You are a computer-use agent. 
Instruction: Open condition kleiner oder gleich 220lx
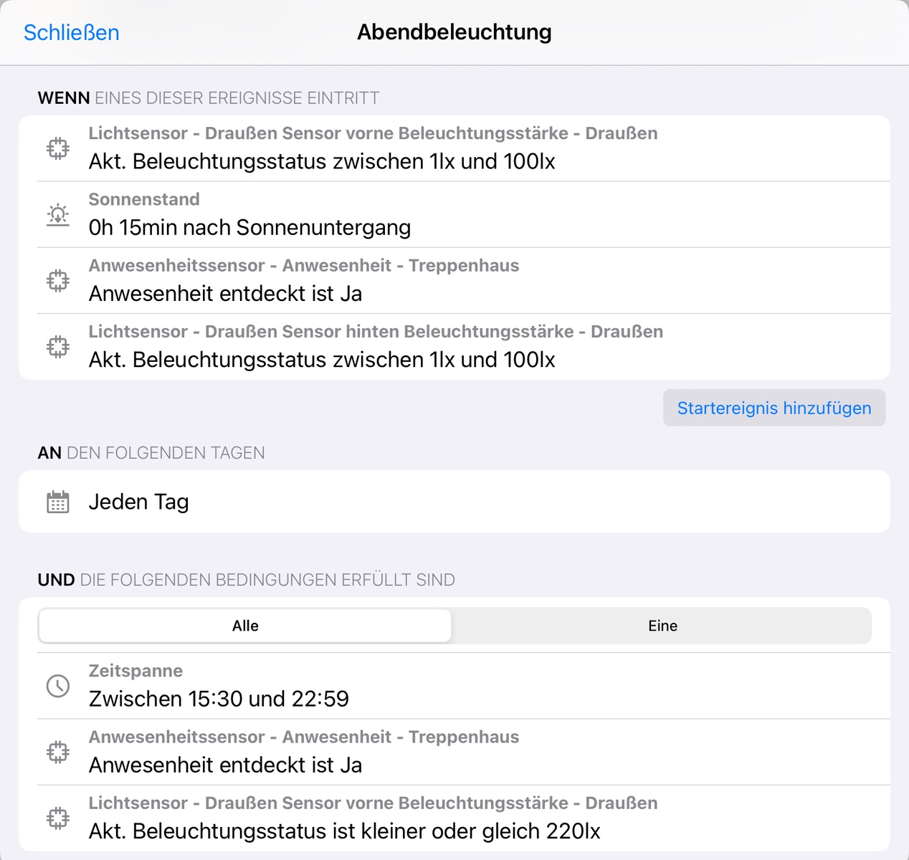point(454,818)
